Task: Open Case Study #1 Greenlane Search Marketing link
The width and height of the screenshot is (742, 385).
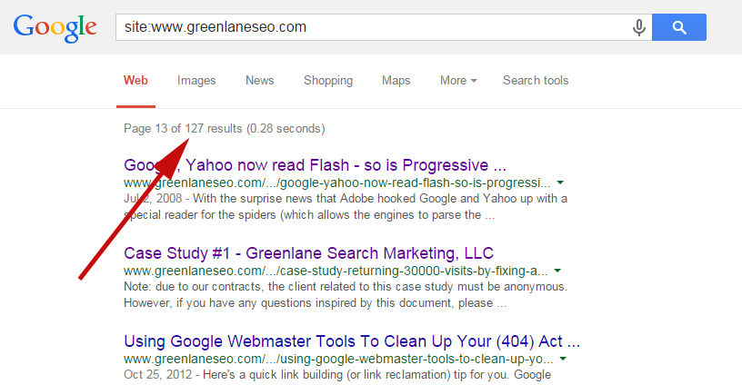Action: (x=308, y=253)
